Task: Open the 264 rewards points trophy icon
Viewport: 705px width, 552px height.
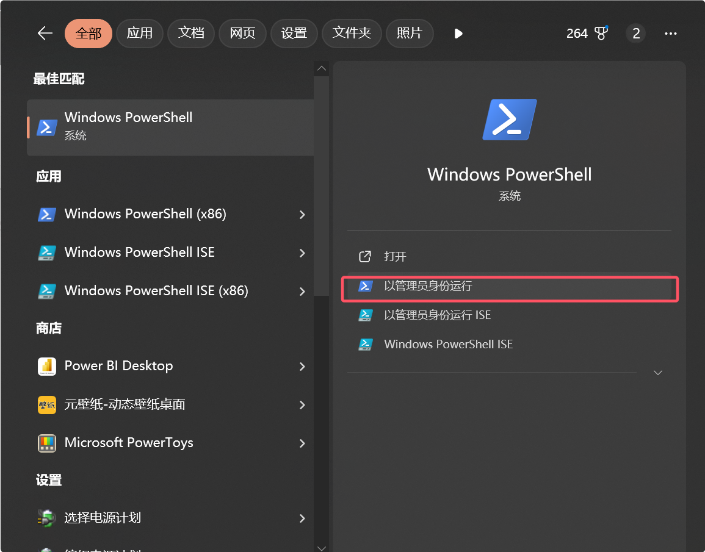Action: pos(601,33)
